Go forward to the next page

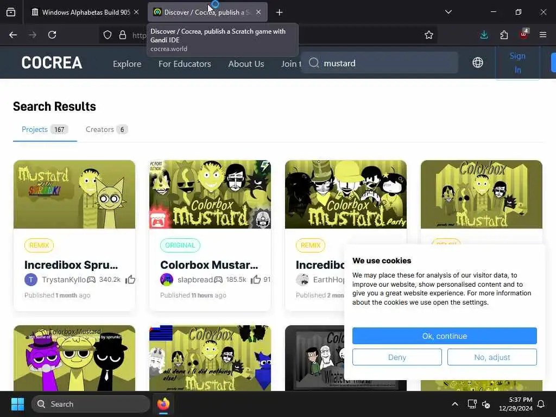click(33, 35)
